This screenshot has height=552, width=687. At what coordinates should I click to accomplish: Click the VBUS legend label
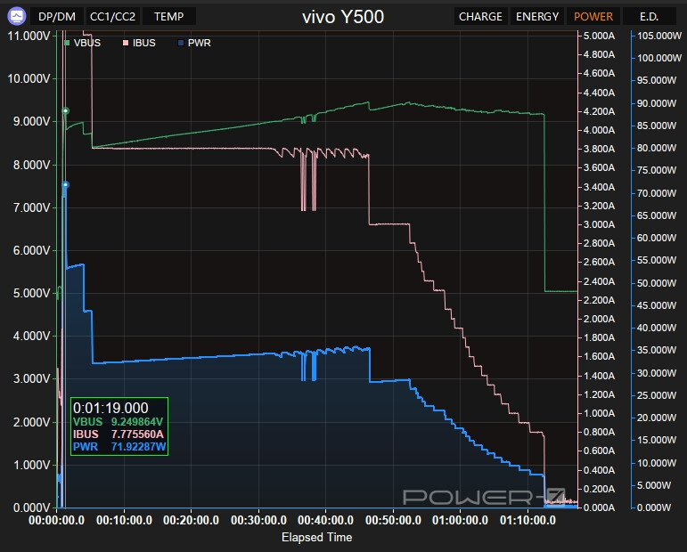(87, 43)
